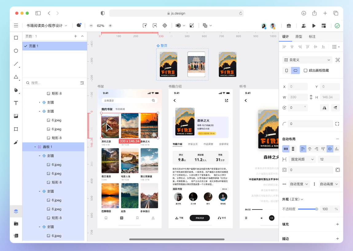Select the Pen tool
The height and width of the screenshot is (251, 353).
coord(16,90)
